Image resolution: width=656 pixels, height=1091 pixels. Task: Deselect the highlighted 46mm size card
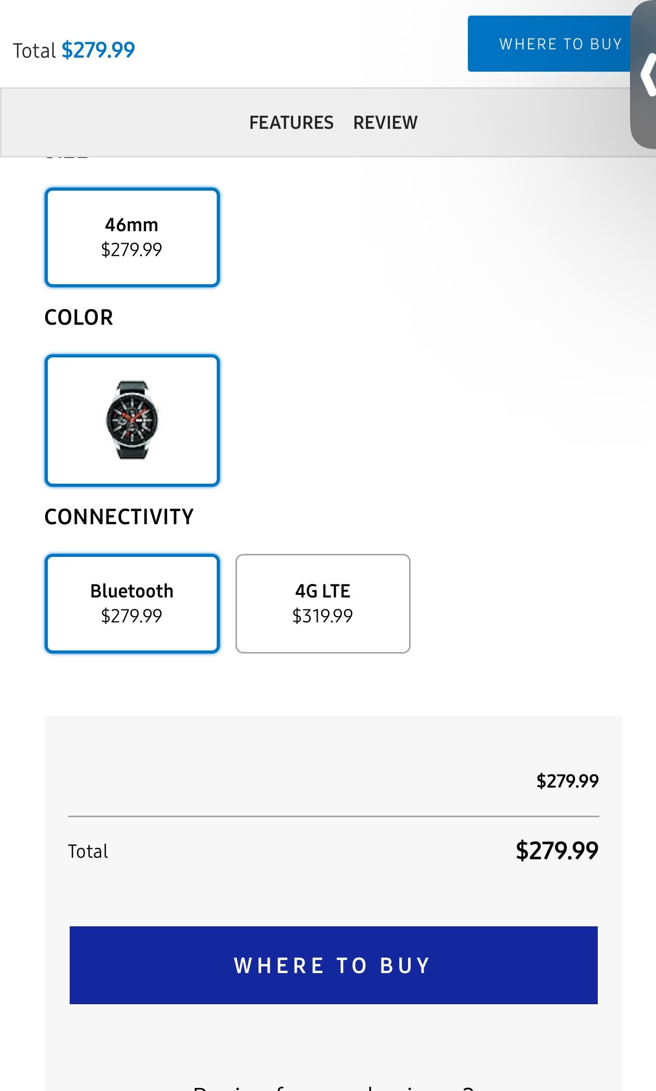pyautogui.click(x=132, y=237)
